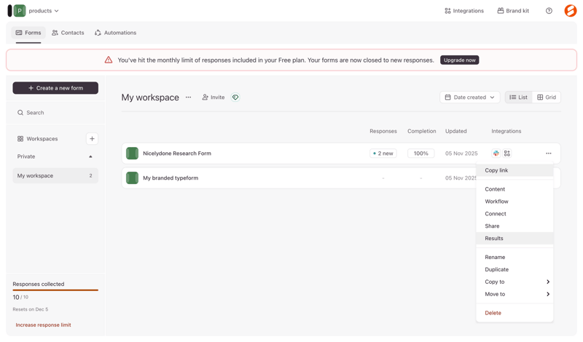Choose Results from the context menu
The image size is (583, 342).
[x=514, y=239]
